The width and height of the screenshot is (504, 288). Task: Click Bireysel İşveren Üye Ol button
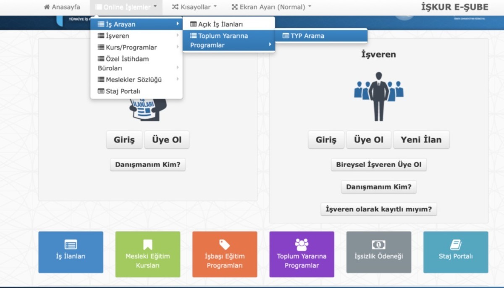coord(379,165)
